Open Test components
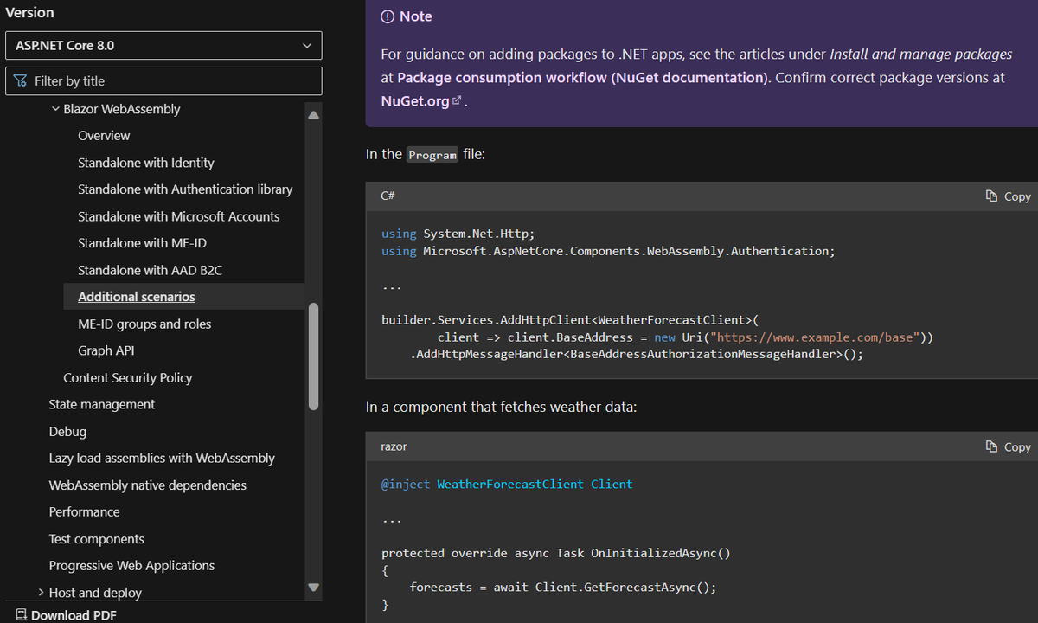The height and width of the screenshot is (623, 1038). [x=97, y=538]
